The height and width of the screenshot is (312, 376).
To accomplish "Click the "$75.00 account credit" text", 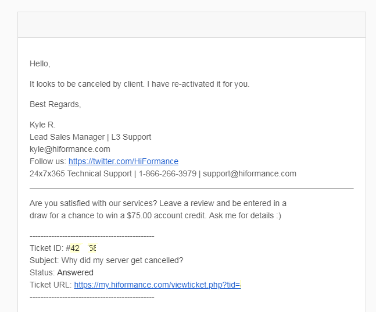I will [x=166, y=216].
